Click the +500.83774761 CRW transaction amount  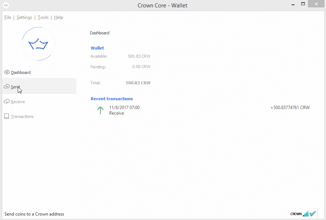290,108
